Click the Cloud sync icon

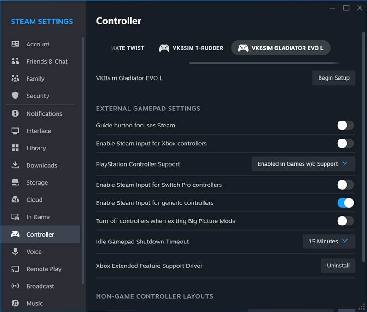15,200
